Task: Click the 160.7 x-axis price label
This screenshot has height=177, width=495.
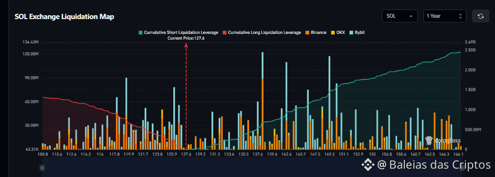Action: click(415, 155)
